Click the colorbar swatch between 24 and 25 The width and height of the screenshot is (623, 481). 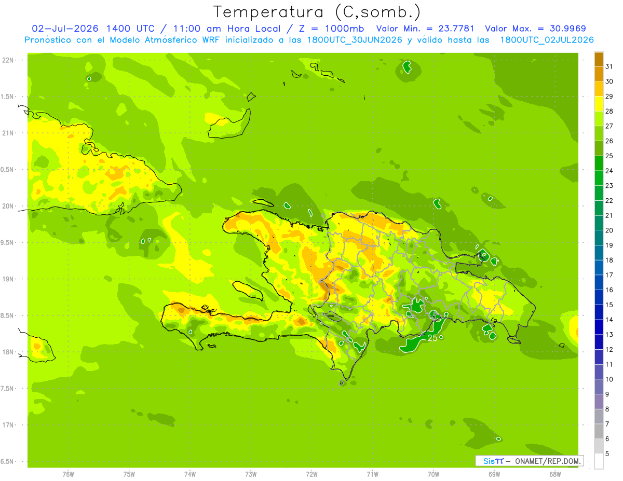coord(599,163)
